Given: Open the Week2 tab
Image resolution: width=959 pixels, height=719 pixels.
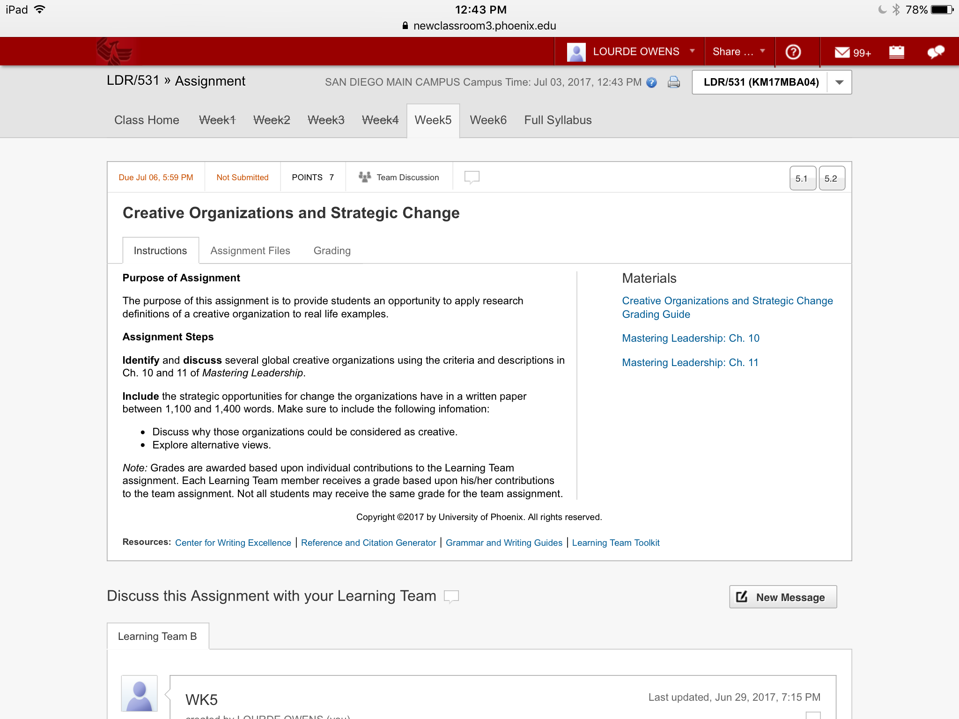Looking at the screenshot, I should 272,120.
